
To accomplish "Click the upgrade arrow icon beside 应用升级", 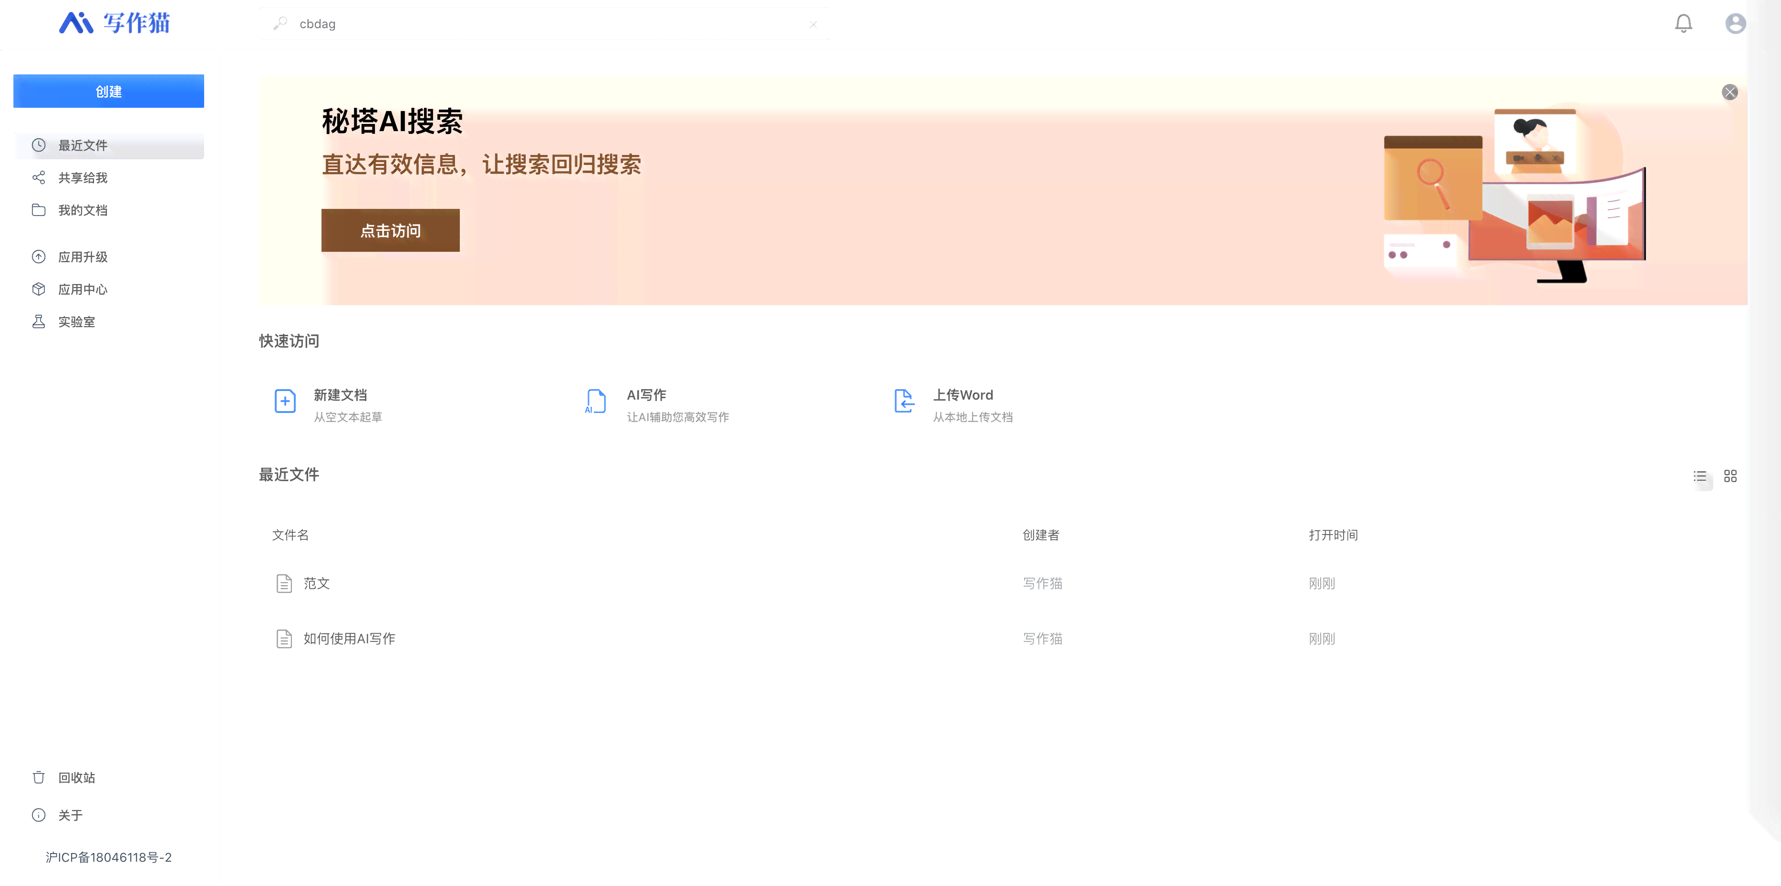I will (39, 257).
